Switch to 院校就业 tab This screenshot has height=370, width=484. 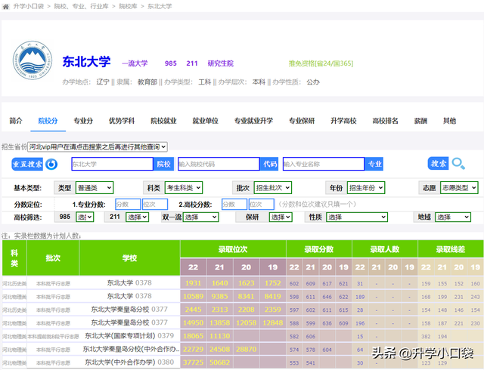coord(163,121)
